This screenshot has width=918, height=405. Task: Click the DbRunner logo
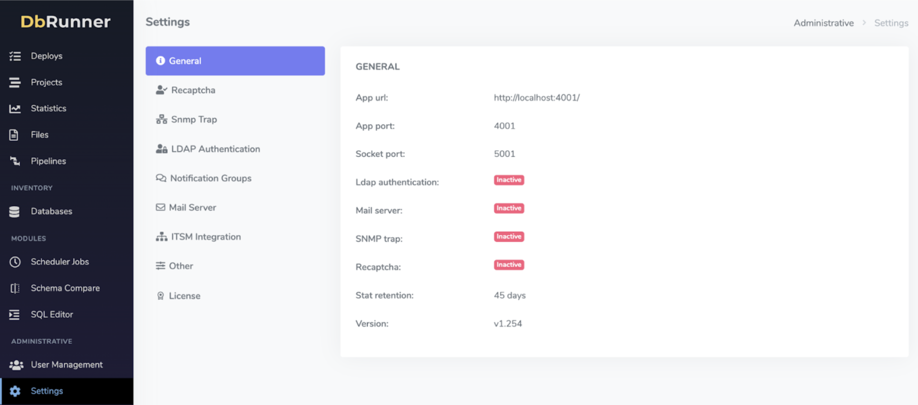click(x=66, y=21)
